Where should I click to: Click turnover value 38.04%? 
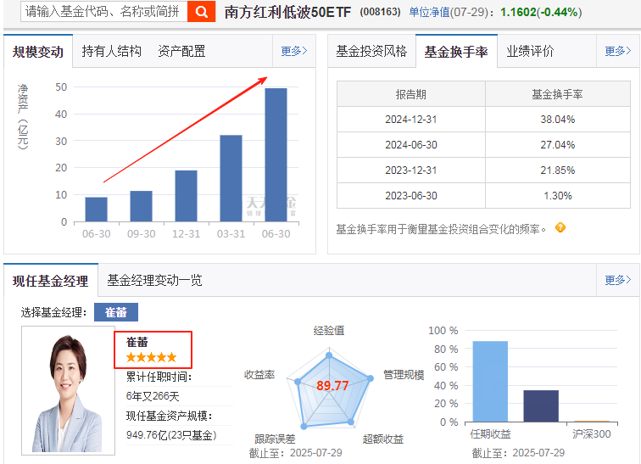coord(558,120)
